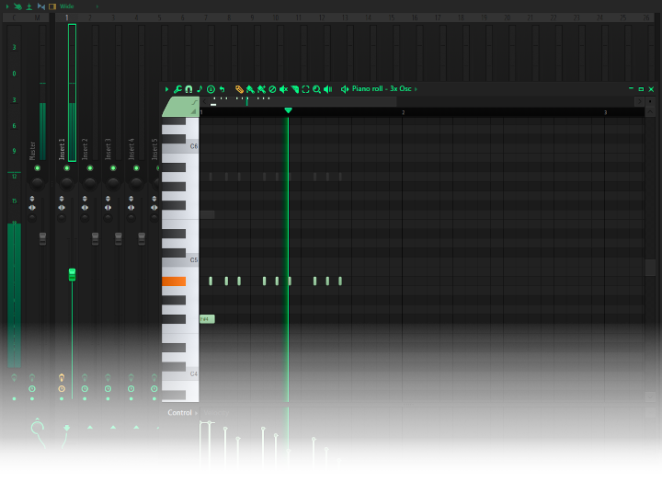Click the mixer multi-touch control icon

(17, 6)
